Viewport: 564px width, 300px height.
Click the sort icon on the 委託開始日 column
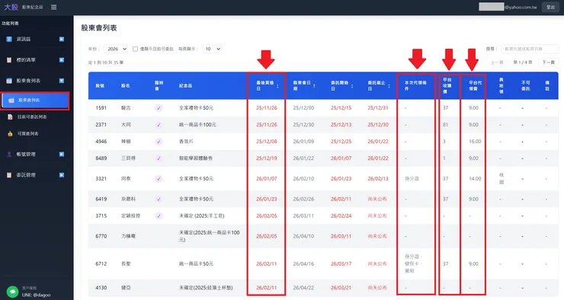[x=352, y=86]
